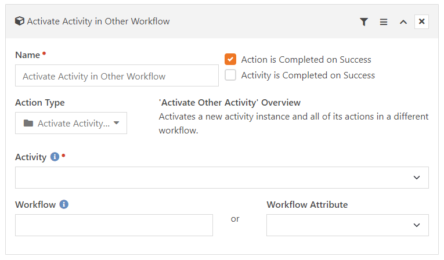Viewport: 444px width, 260px height.
Task: Open the Workflow Attribute dropdown
Action: point(348,225)
